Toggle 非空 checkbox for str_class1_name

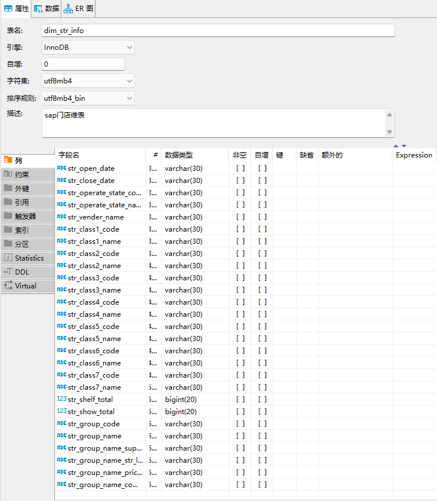click(x=240, y=242)
